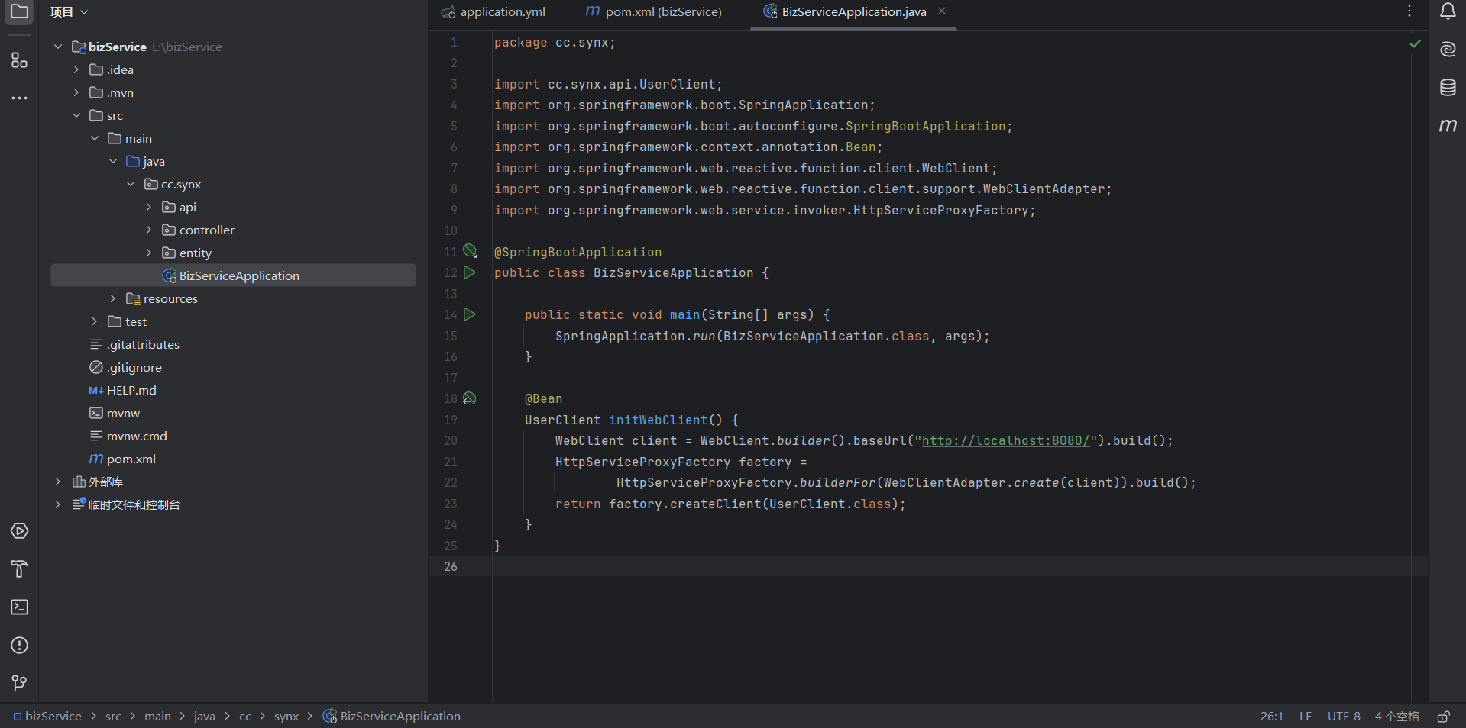1466x728 pixels.
Task: Open the AI assistant spiral icon
Action: click(1448, 50)
